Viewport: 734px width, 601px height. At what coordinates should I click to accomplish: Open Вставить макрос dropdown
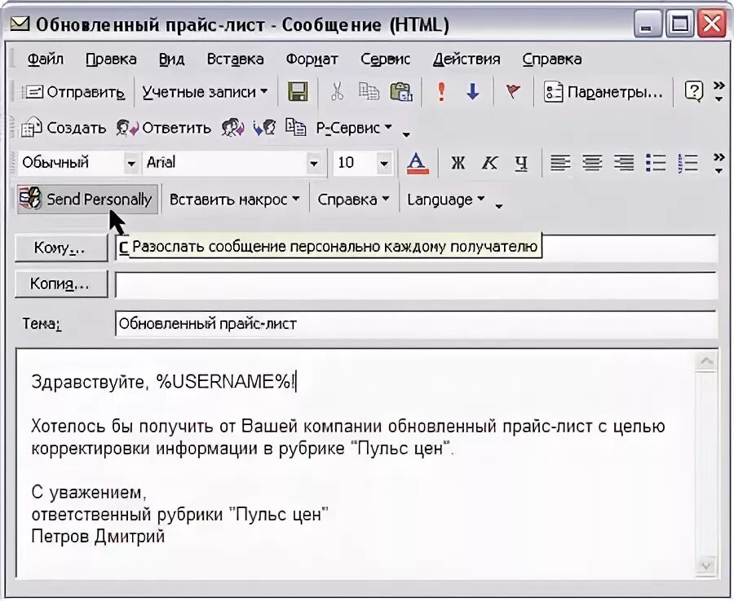(x=235, y=200)
